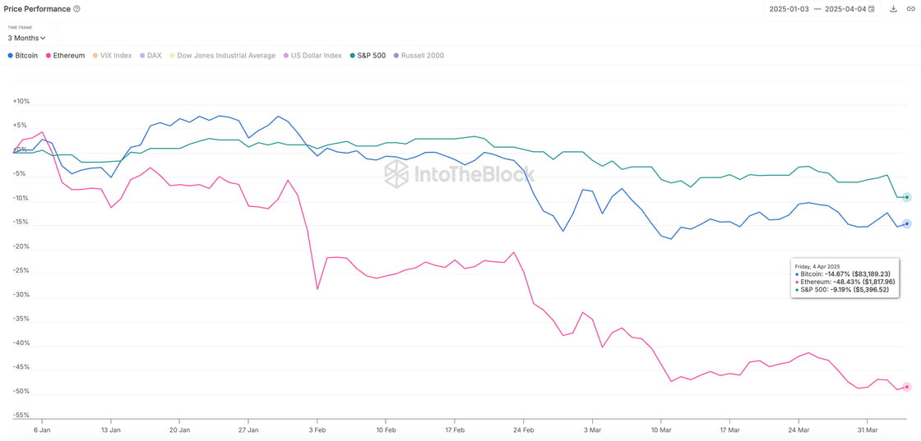Click the IntoTheBlock watermark logo
The width and height of the screenshot is (921, 441).
460,173
